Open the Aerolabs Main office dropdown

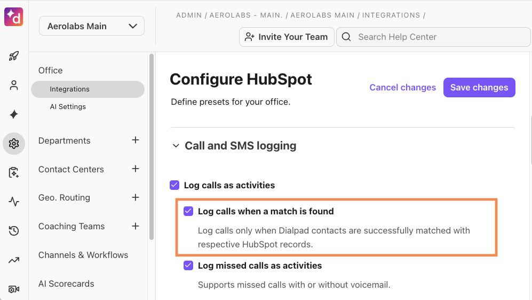coord(92,26)
